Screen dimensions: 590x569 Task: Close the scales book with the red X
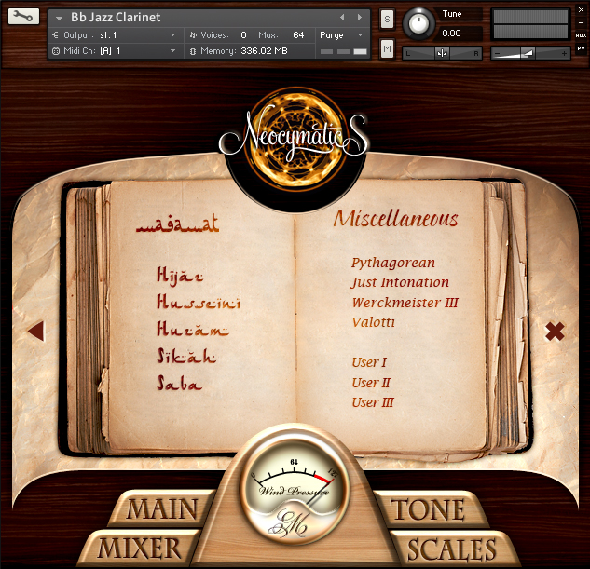tap(555, 332)
